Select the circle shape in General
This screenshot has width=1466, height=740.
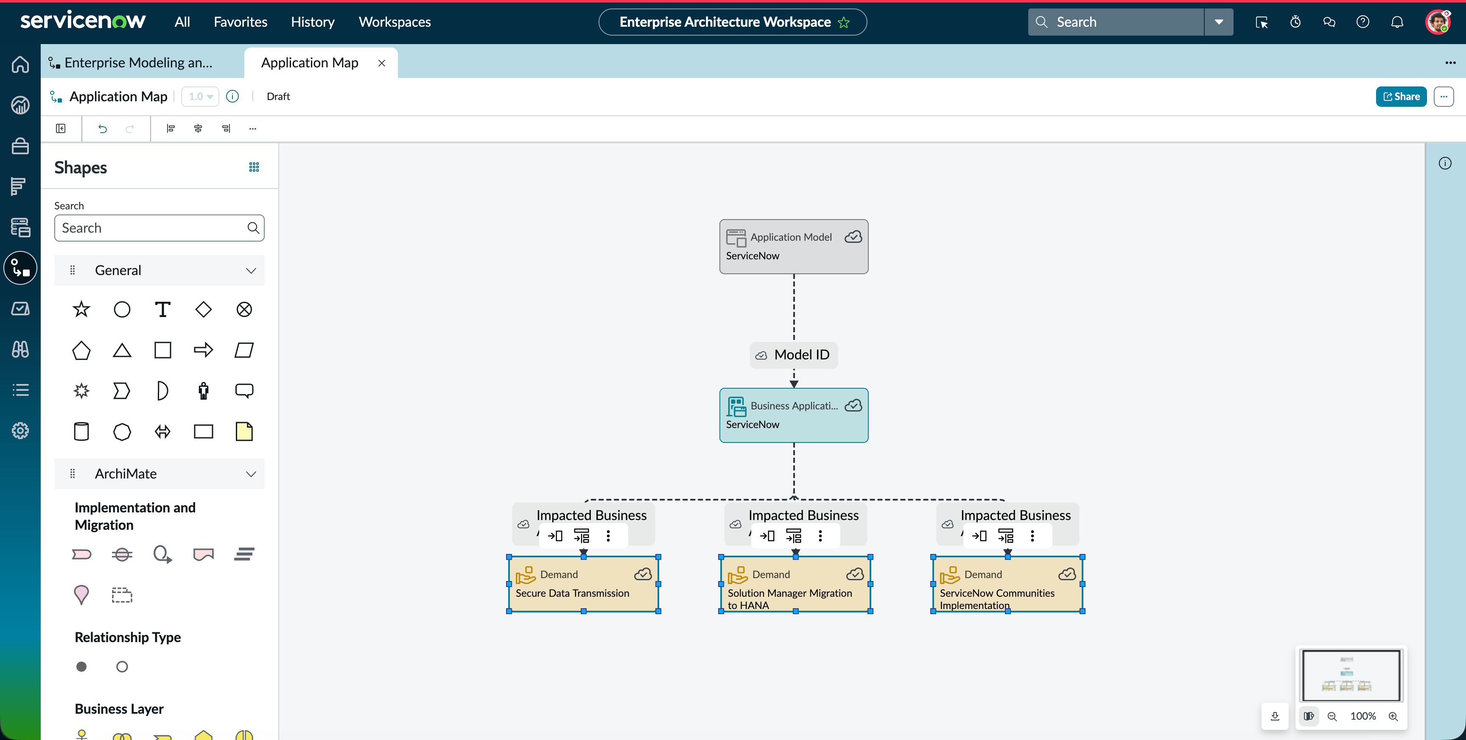pos(122,309)
